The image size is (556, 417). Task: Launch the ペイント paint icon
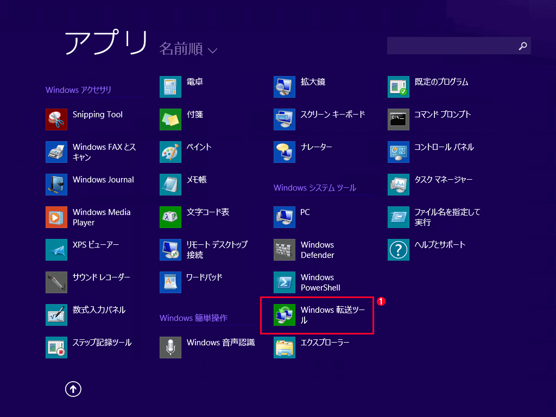tap(170, 152)
